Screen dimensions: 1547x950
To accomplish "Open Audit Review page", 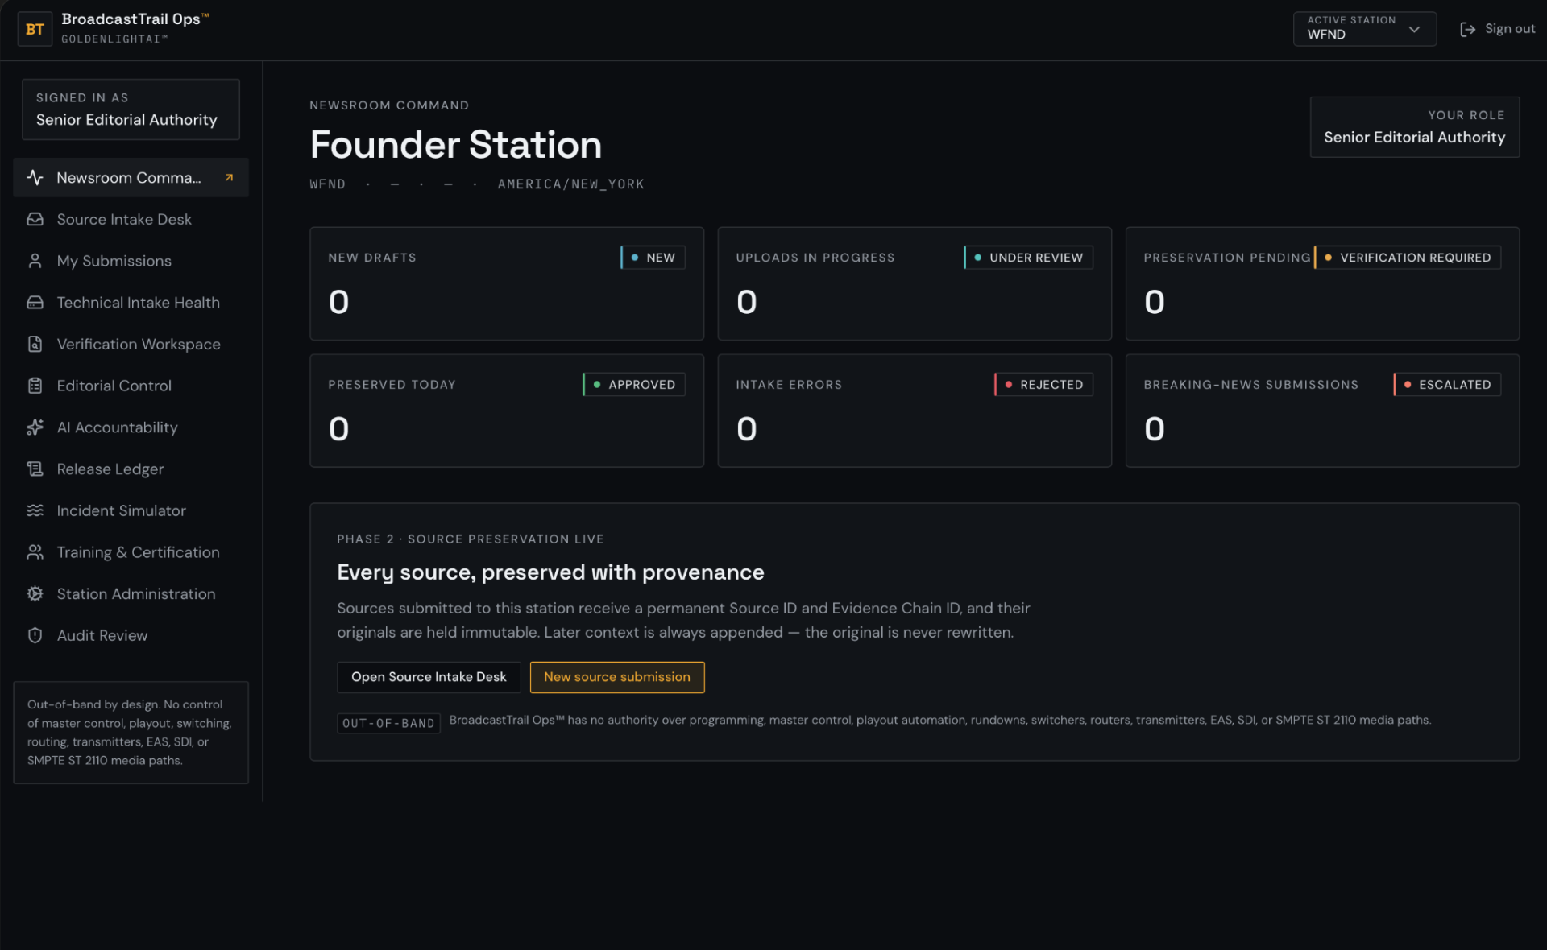I will click(131, 635).
